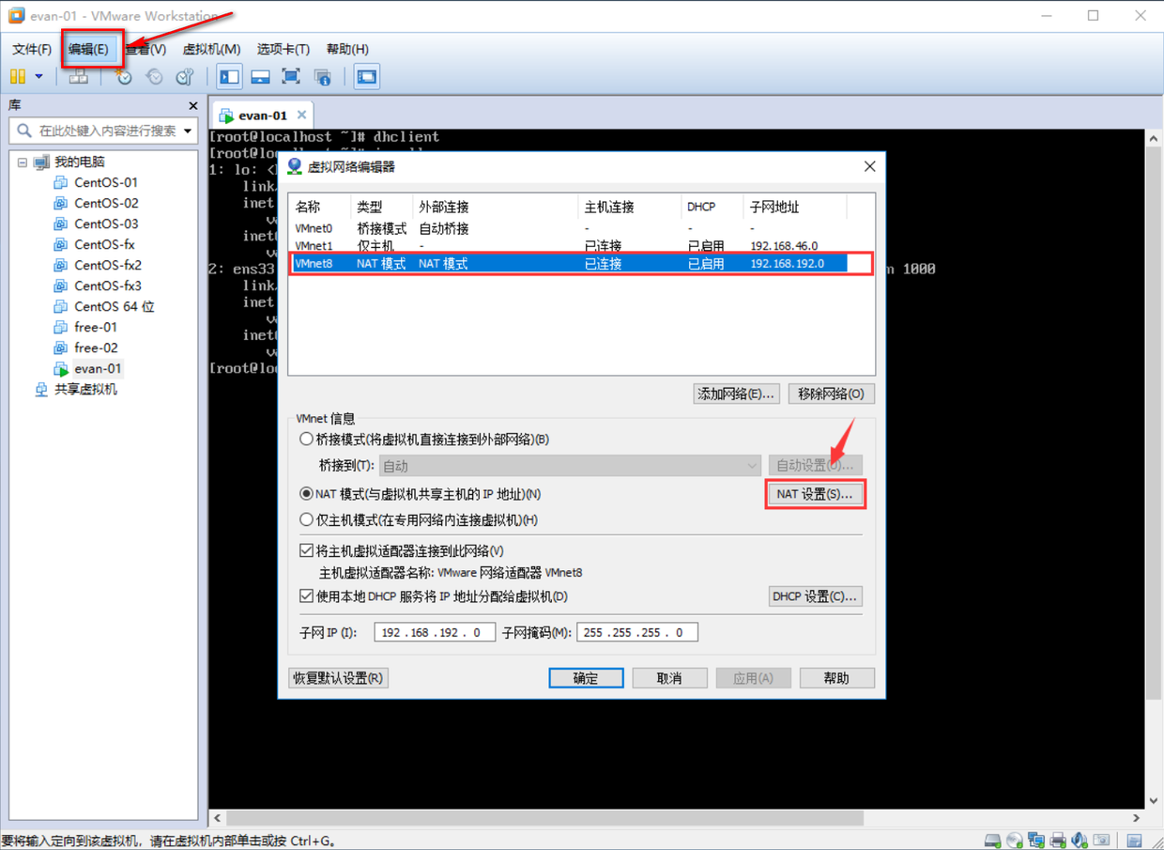This screenshot has width=1164, height=850.
Task: Collapse the 我的电脑 tree node
Action: click(23, 162)
